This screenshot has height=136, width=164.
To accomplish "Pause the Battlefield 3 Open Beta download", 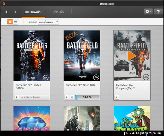I will tap(72, 97).
